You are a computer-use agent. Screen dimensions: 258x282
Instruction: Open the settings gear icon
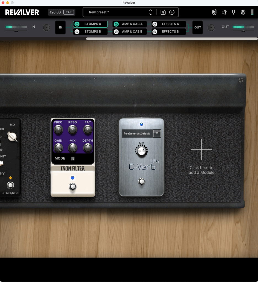[x=243, y=12]
